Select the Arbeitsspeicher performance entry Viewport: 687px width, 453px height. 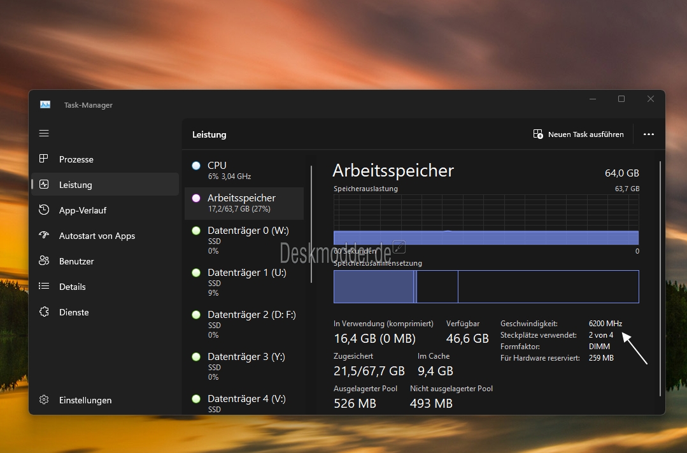[244, 203]
